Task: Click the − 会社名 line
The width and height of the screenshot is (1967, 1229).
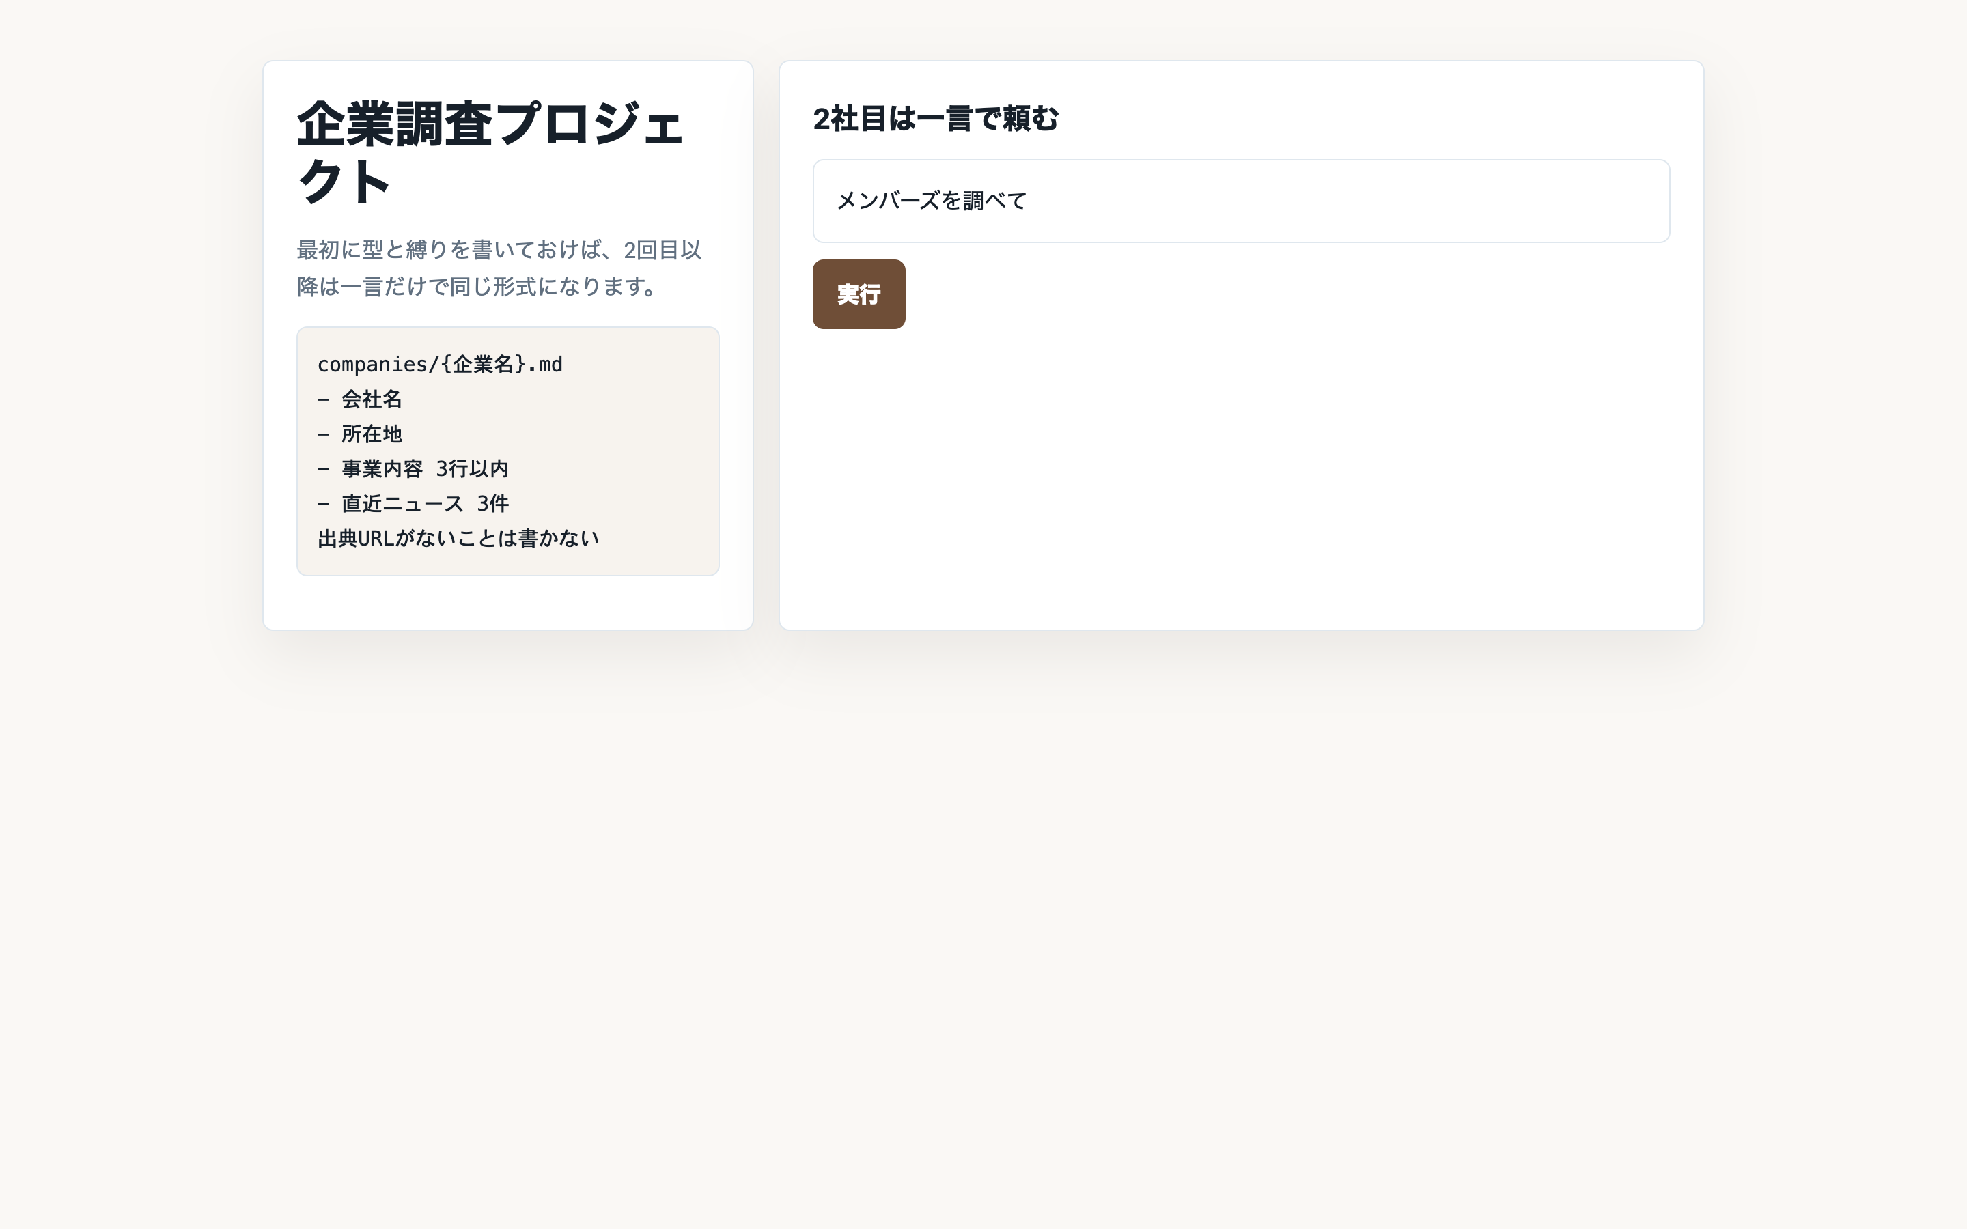Action: click(359, 399)
